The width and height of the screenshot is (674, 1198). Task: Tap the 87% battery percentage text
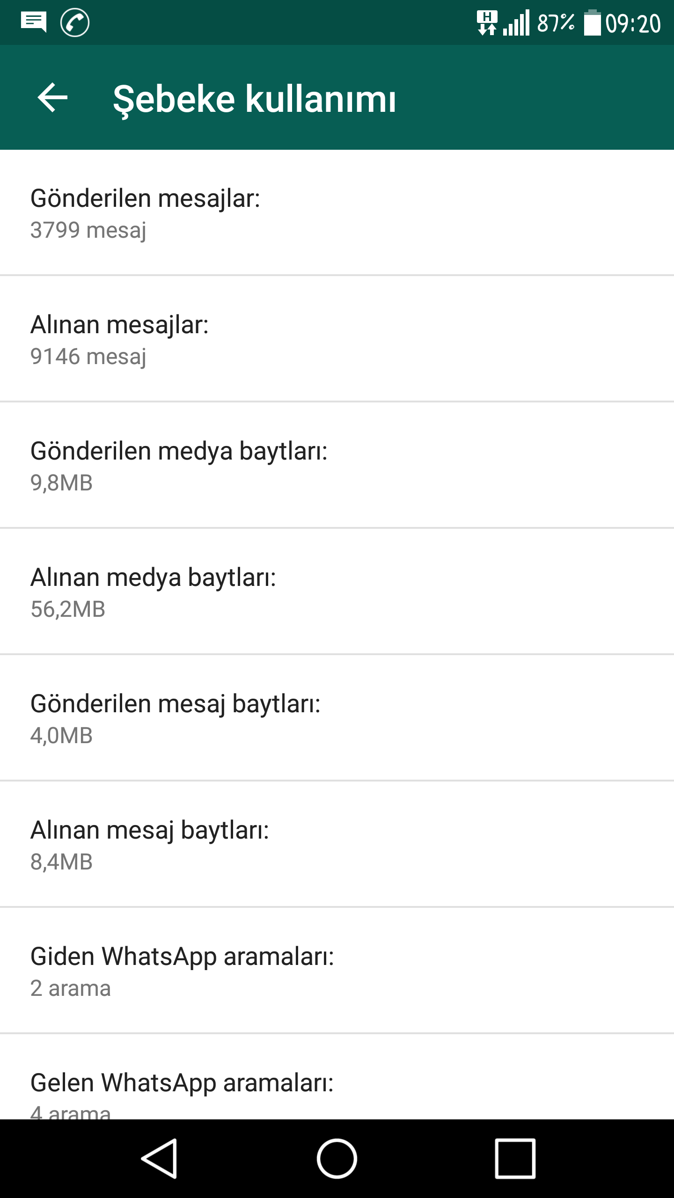tap(556, 23)
